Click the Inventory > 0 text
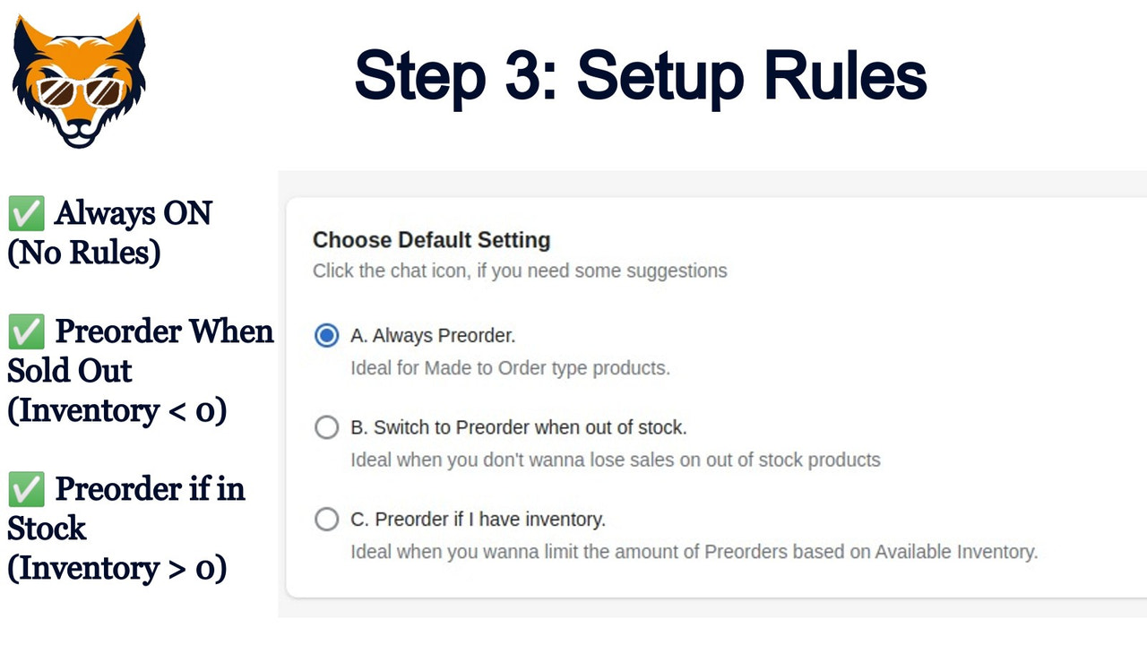The width and height of the screenshot is (1147, 645). [x=117, y=568]
